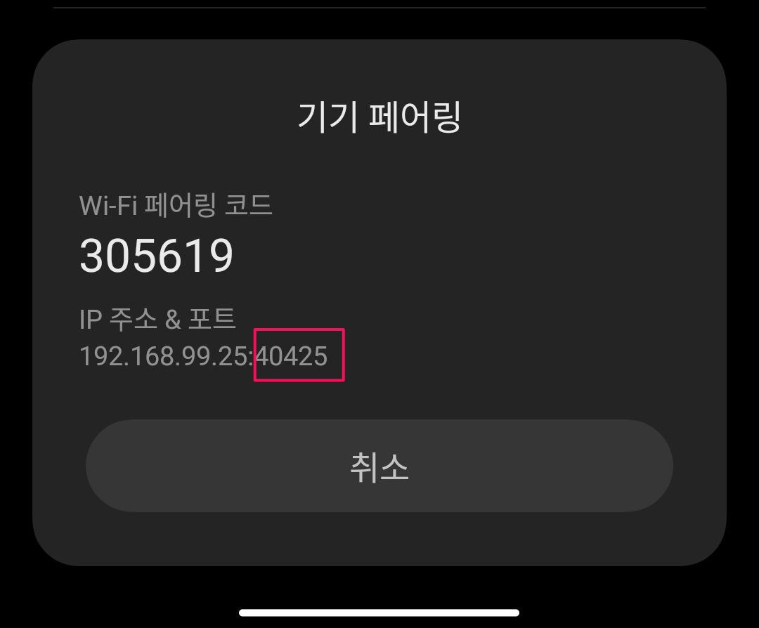Select the pairing code 305619
Screen dimensions: 759x628
156,256
